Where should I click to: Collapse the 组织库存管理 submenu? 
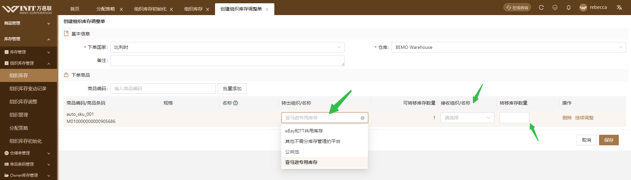(28, 63)
